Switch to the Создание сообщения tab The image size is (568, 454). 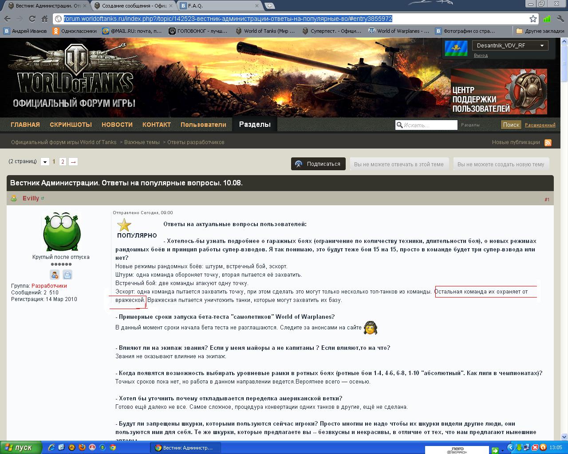pyautogui.click(x=133, y=6)
